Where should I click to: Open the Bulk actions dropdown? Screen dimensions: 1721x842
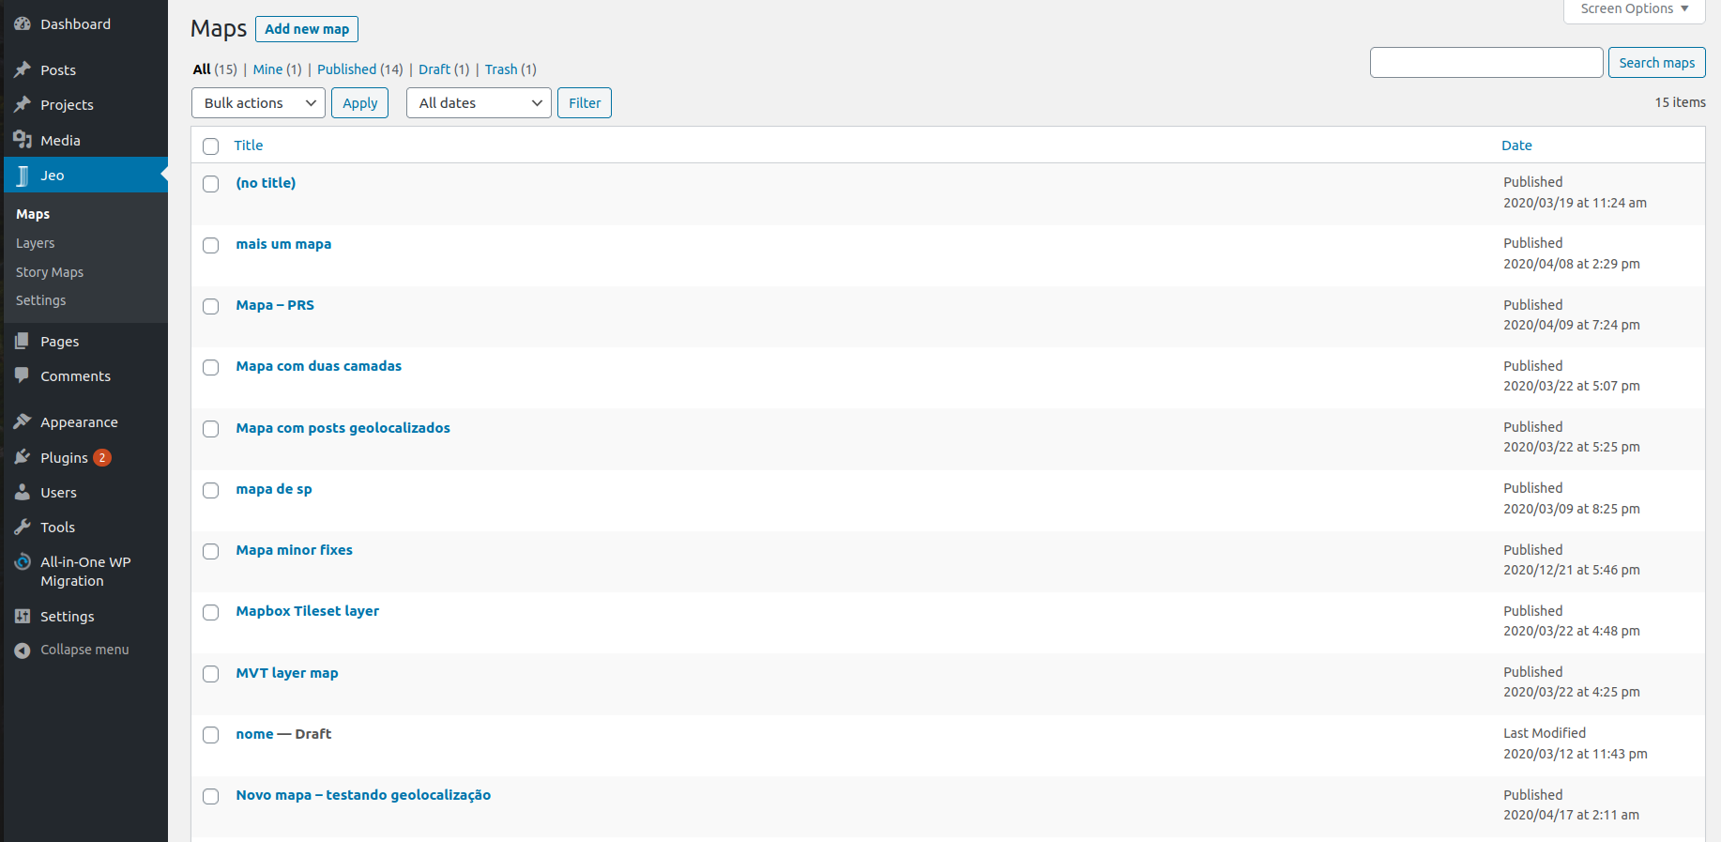[x=258, y=103]
